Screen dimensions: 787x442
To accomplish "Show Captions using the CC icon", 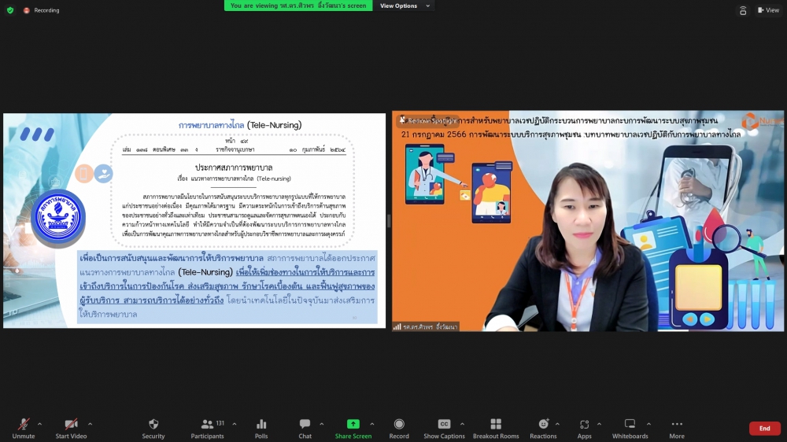I will click(x=444, y=425).
